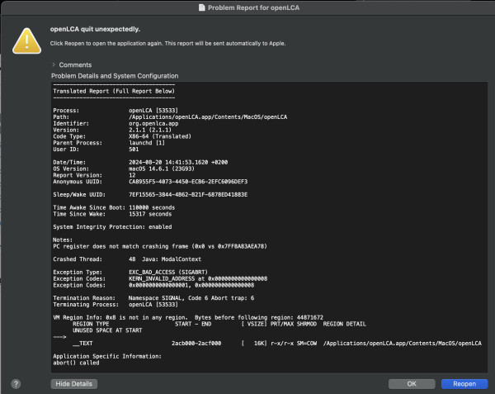The width and height of the screenshot is (495, 394).
Task: Click 'openLCA quit unexpectedly.' heading
Action: tap(95, 29)
